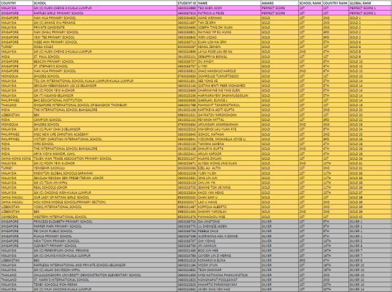This screenshot has height=292, width=392.
Task: Click the name CHARMAYNE NG YING SUEN
Action: 229,91
